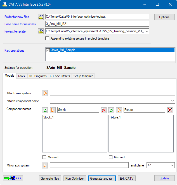The height and width of the screenshot is (185, 177).
Task: Click the Run Optimizer button
Action: 75,178
